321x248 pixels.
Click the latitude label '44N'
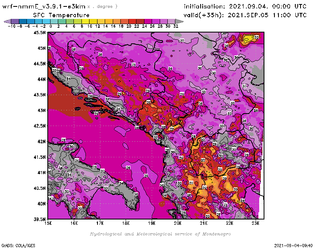click(41, 79)
